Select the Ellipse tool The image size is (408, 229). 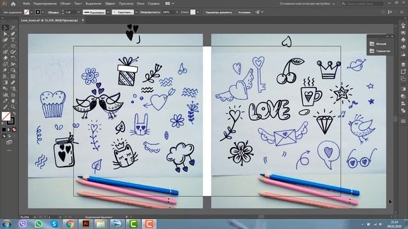click(x=13, y=46)
